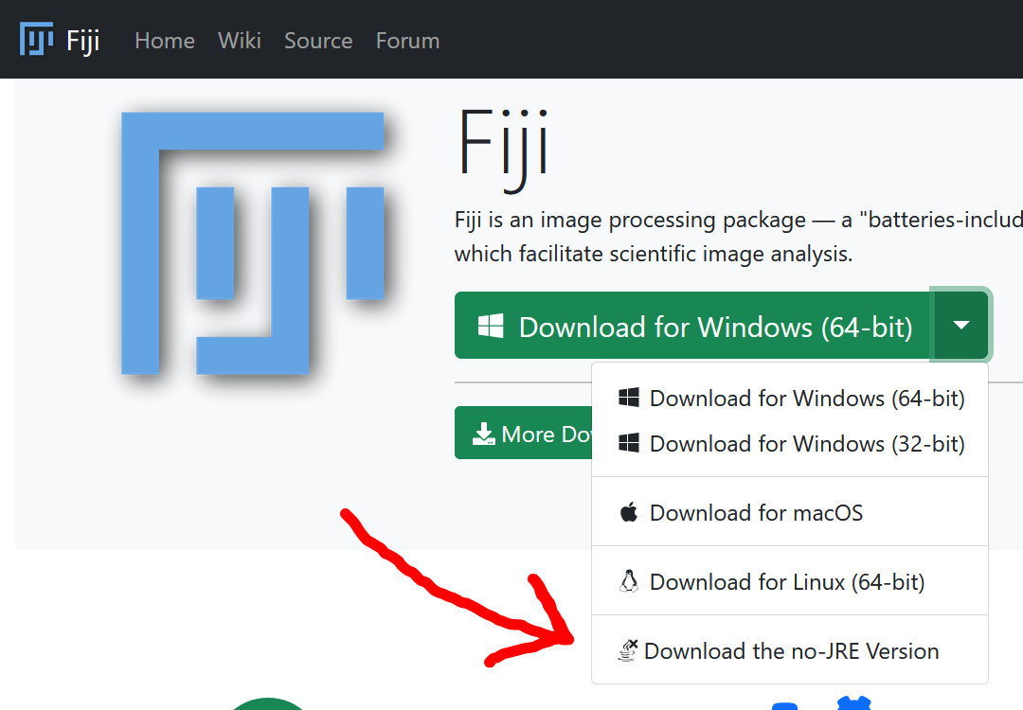Go to the Source page
Screen dimensions: 1023x710
pyautogui.click(x=318, y=41)
